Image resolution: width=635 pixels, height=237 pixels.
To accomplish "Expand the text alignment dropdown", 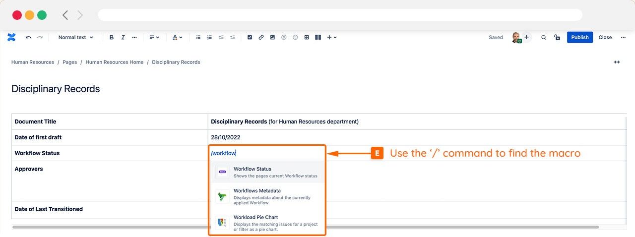I will pyautogui.click(x=154, y=37).
